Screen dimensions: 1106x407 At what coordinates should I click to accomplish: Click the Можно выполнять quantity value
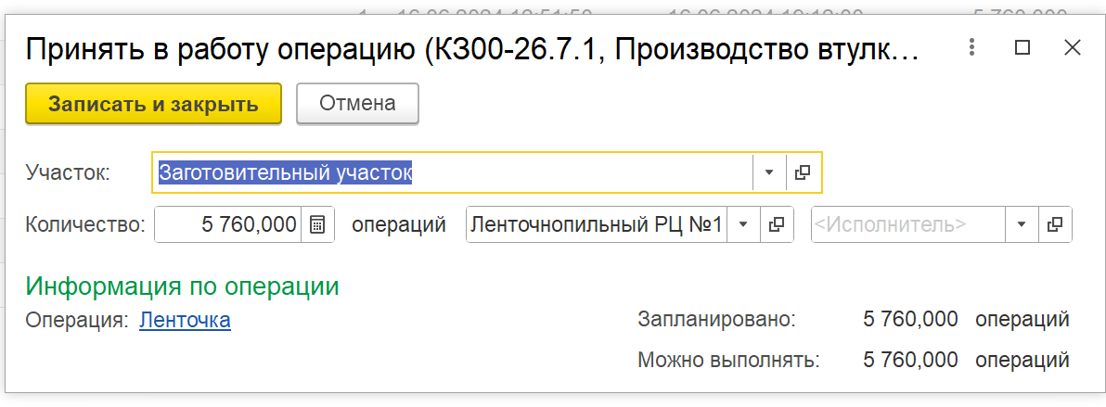click(910, 361)
